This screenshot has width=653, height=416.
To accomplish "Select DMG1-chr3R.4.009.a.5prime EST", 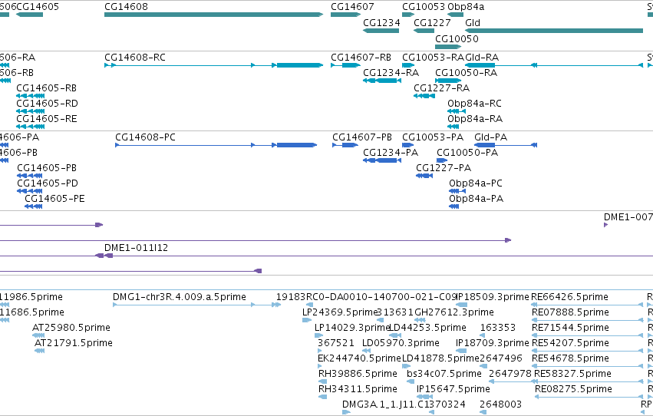I will coord(196,305).
